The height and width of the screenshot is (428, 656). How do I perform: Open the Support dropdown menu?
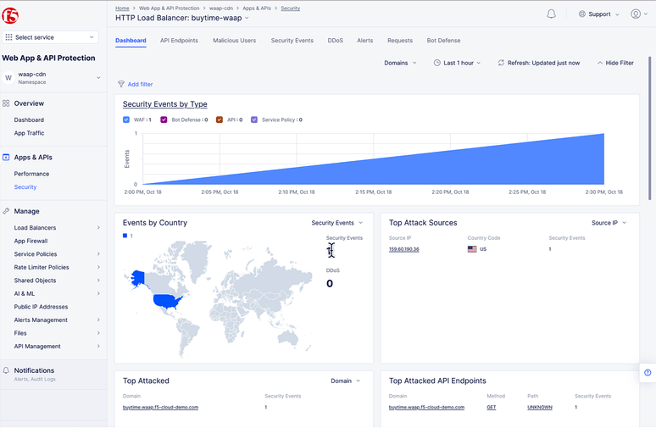tap(599, 14)
